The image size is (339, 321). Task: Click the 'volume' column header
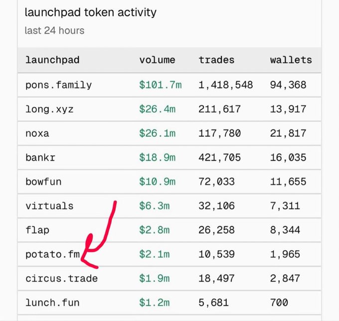tap(157, 60)
